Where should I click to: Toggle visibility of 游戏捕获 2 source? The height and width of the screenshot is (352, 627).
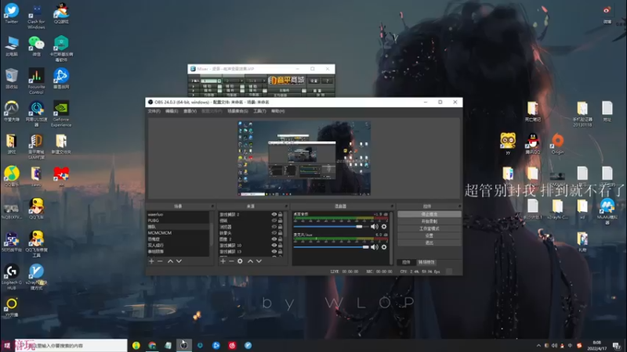point(274,214)
